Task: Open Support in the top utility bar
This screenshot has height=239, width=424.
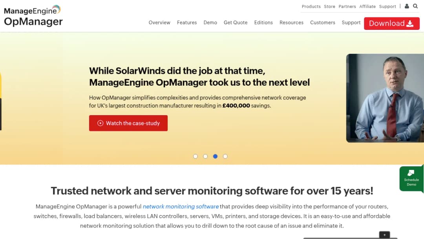Action: click(387, 7)
